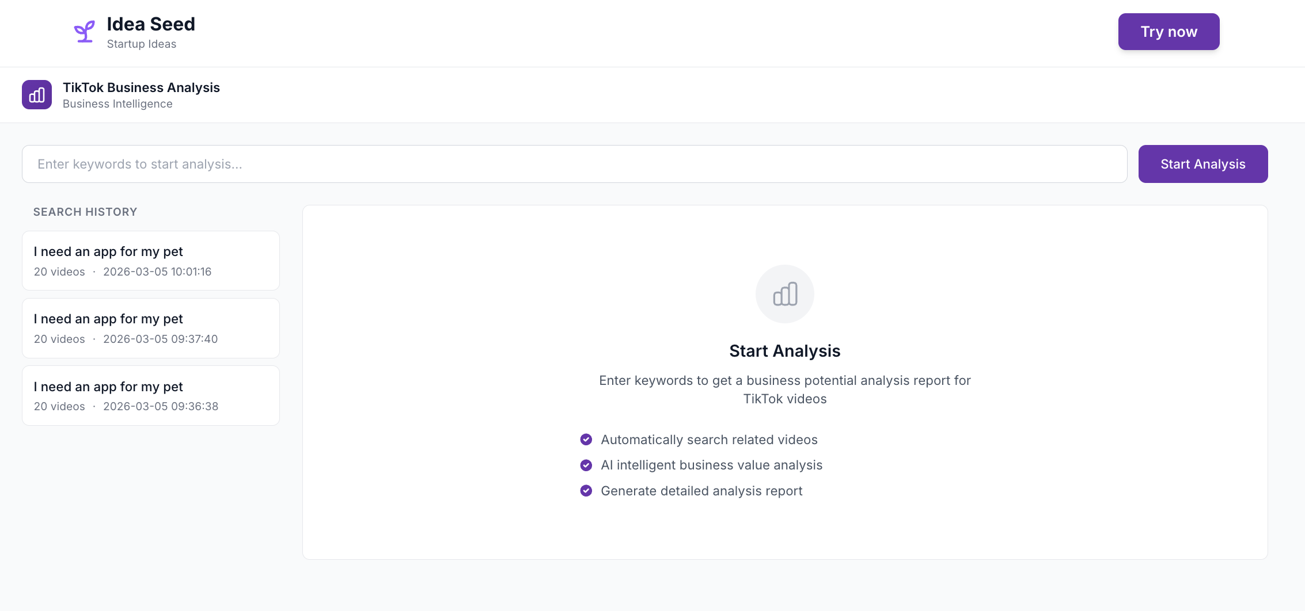Click the SEARCH HISTORY heading

pyautogui.click(x=85, y=212)
